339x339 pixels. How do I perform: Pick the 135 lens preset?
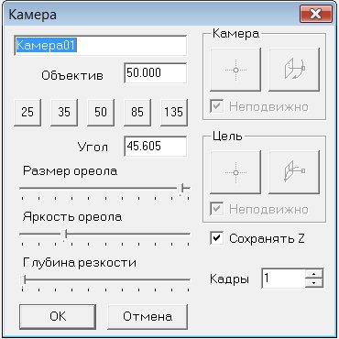click(x=174, y=112)
